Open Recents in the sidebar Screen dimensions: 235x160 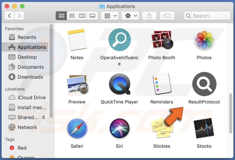[25, 37]
